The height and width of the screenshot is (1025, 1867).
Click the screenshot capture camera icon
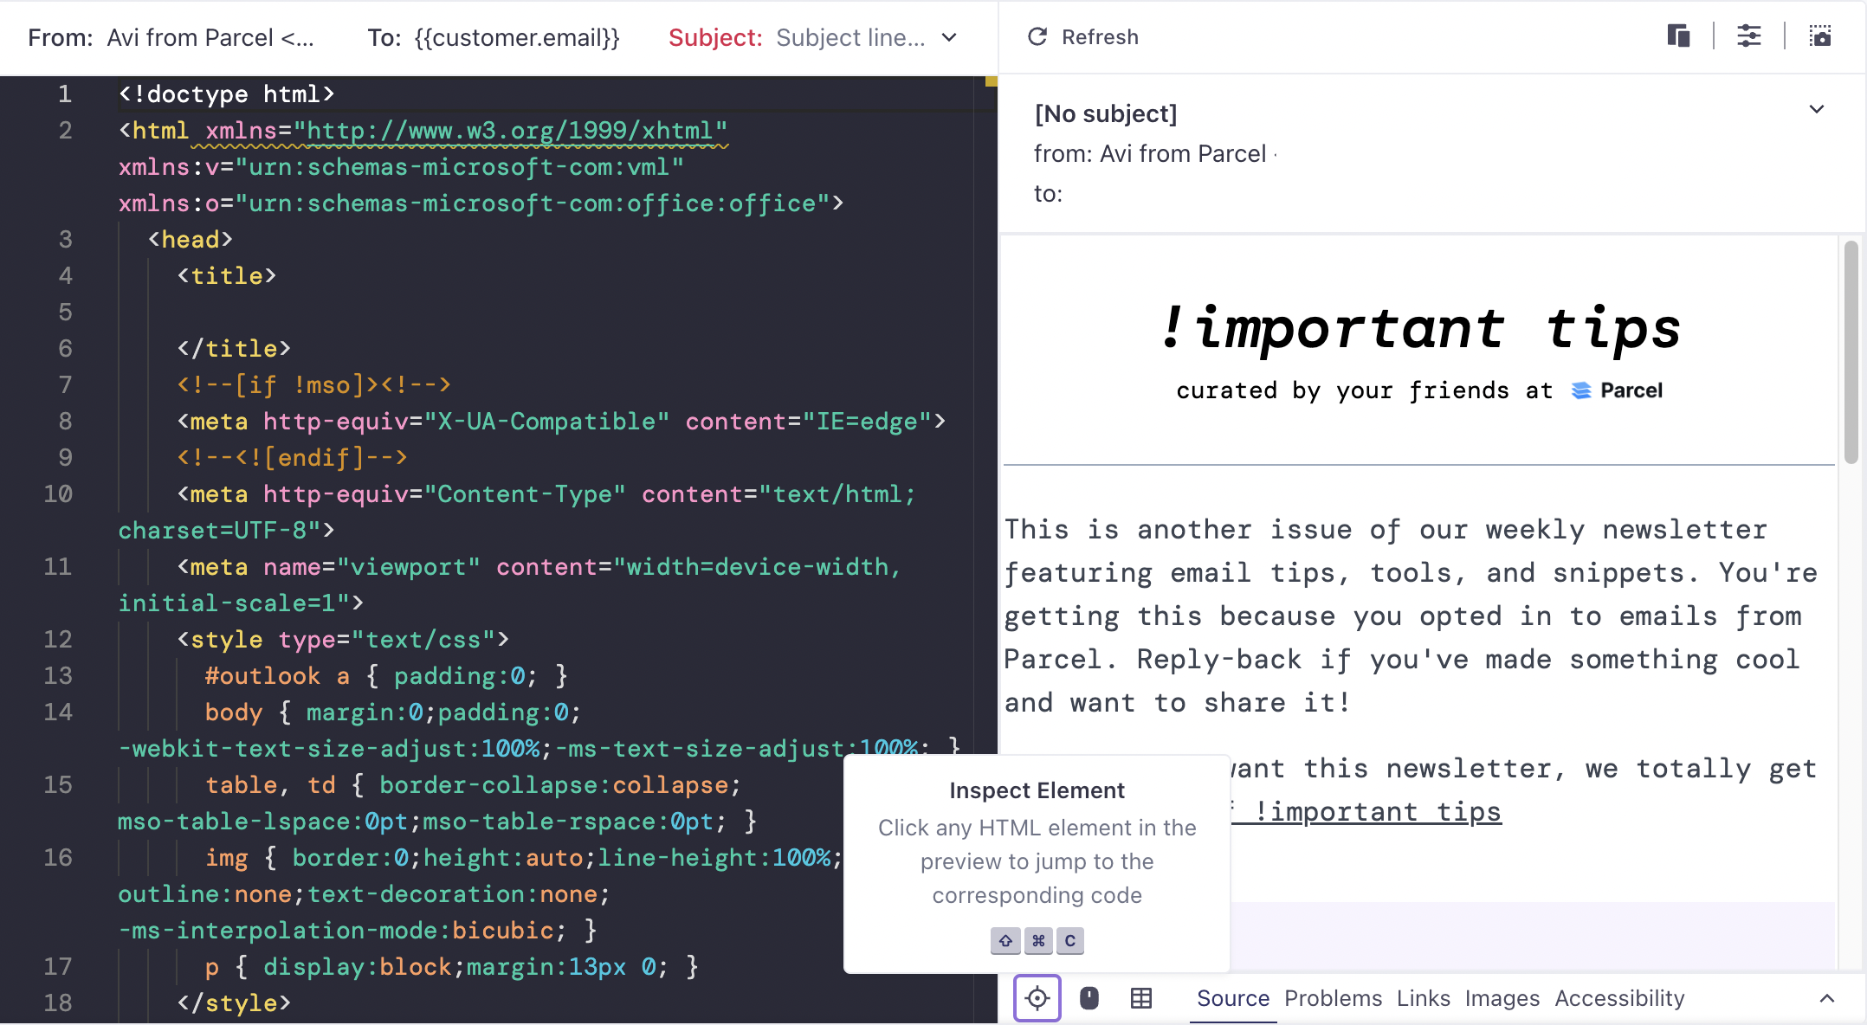[1819, 36]
